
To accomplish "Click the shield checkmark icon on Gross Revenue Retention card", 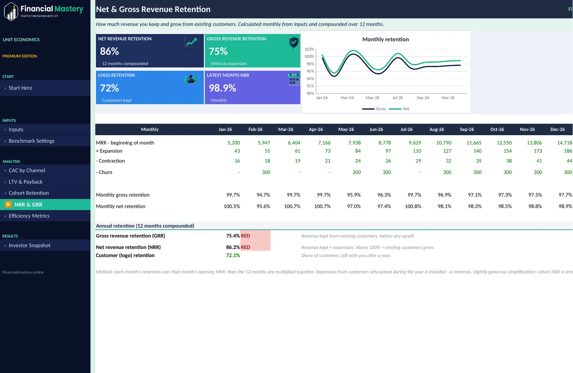I will [294, 43].
